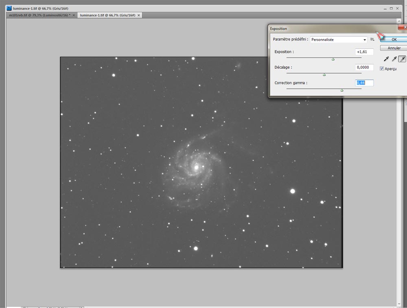The image size is (407, 308).
Task: Click the Décalage slider handle
Action: pos(324,75)
